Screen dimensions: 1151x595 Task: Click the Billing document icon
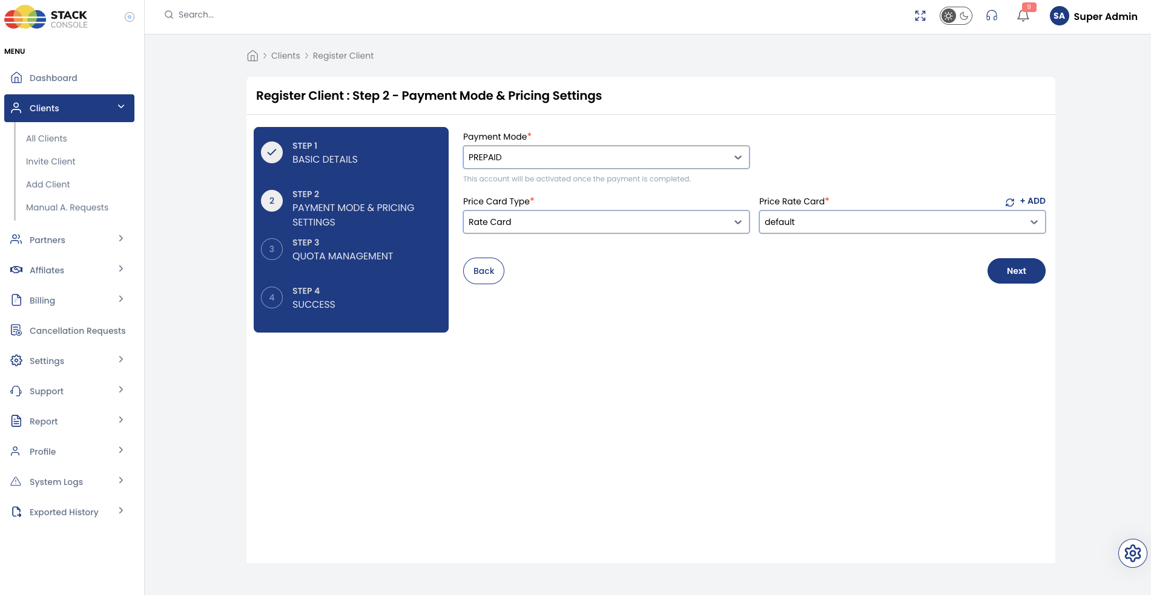pos(16,300)
